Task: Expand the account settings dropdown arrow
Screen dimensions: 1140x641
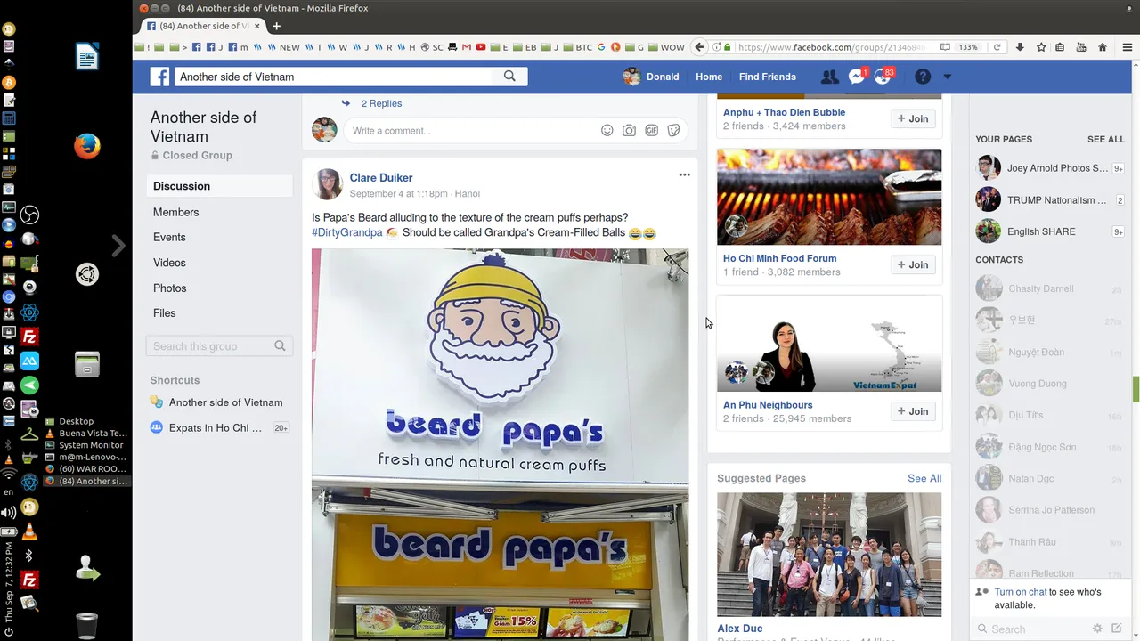Action: click(947, 77)
